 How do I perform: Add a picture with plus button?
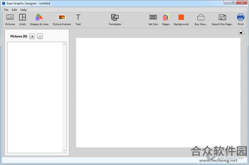click(x=32, y=36)
